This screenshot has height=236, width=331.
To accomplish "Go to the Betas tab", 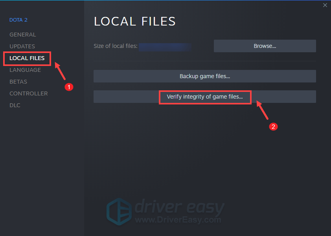I will coord(18,82).
